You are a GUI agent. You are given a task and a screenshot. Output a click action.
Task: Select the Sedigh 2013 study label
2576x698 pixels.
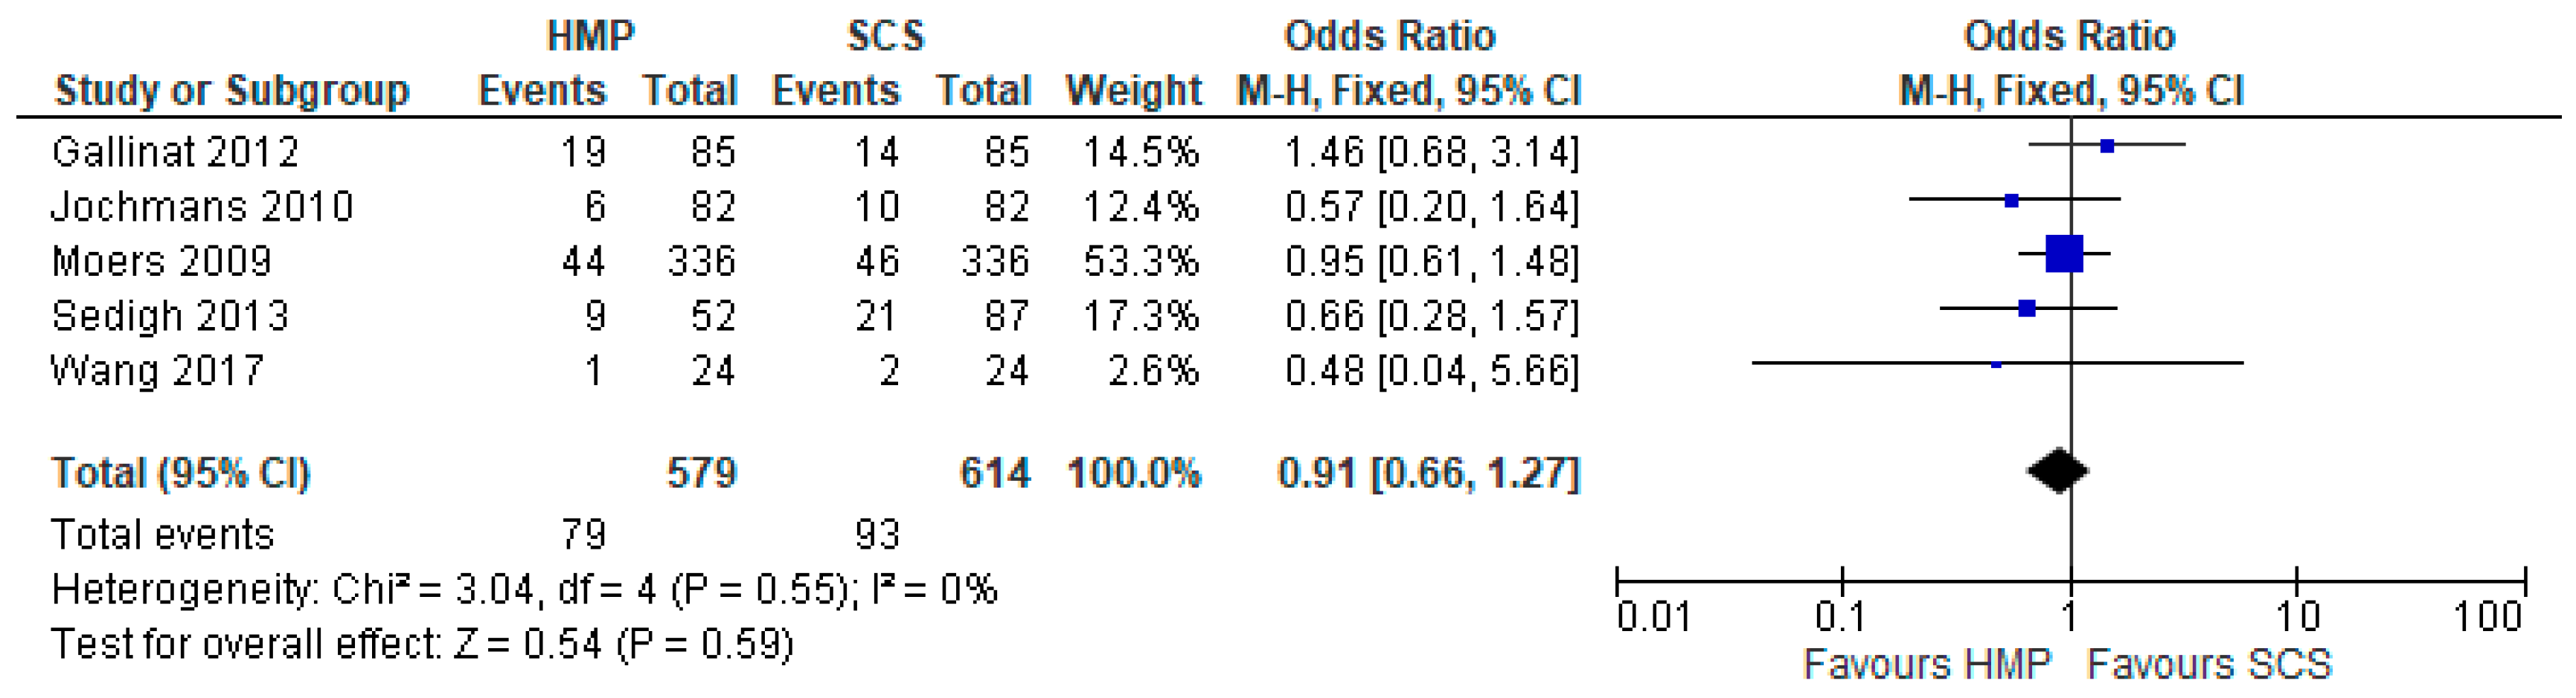pos(170,317)
